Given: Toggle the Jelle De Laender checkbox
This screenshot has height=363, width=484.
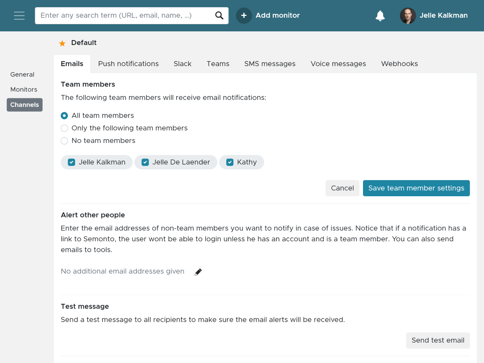Looking at the screenshot, I should pos(145,162).
